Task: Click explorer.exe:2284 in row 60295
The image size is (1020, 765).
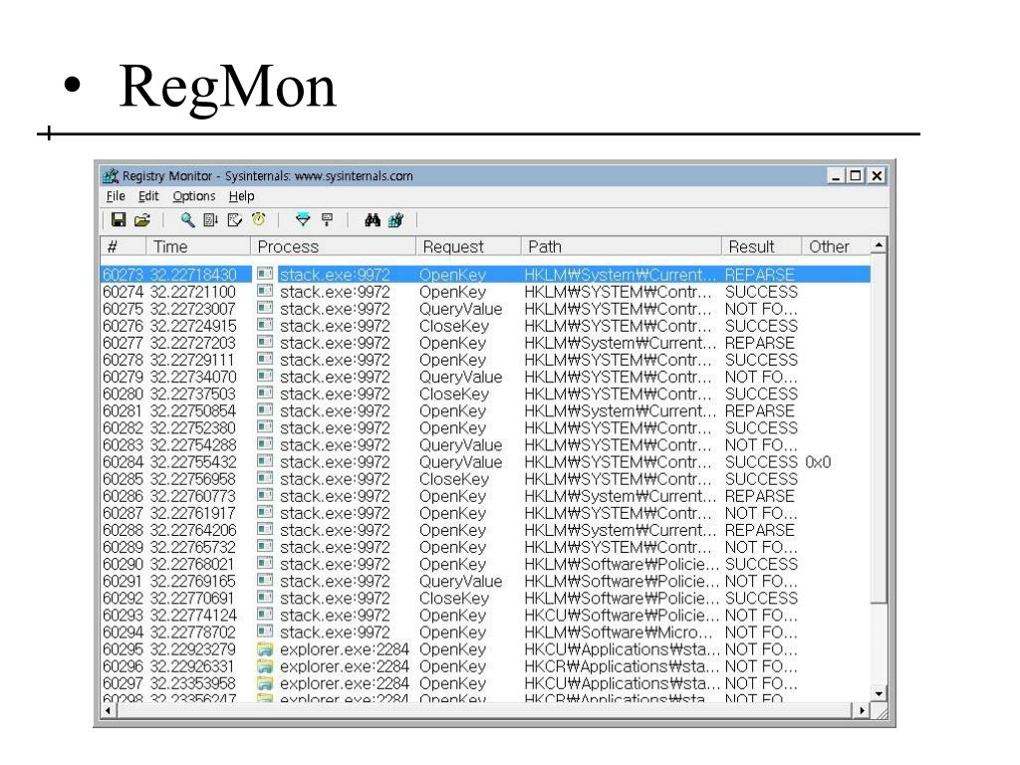Action: point(344,648)
